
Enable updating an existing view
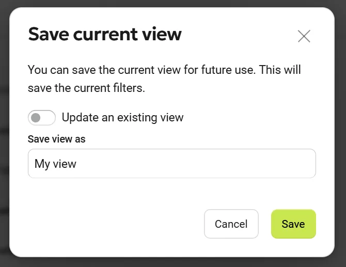click(42, 118)
